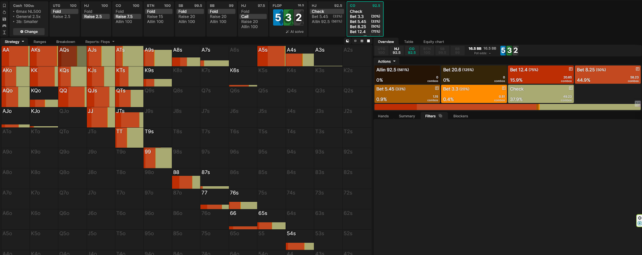This screenshot has width=642, height=255.
Task: Click the green 3 flop card in header
Action: click(288, 18)
